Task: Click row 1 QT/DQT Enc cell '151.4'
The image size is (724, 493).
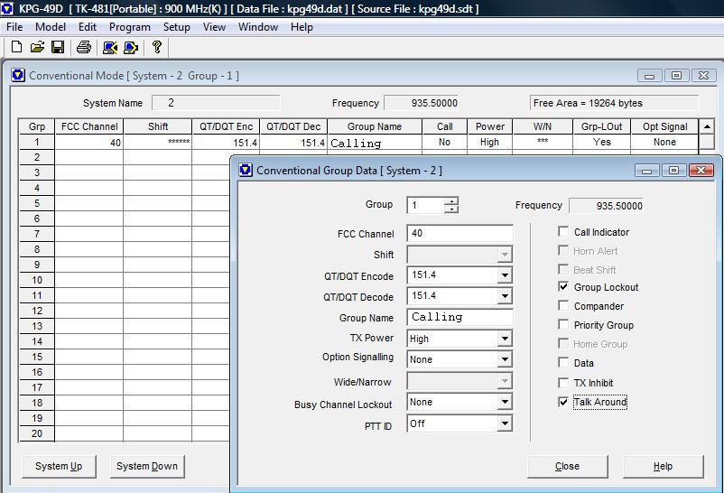Action: (x=226, y=143)
